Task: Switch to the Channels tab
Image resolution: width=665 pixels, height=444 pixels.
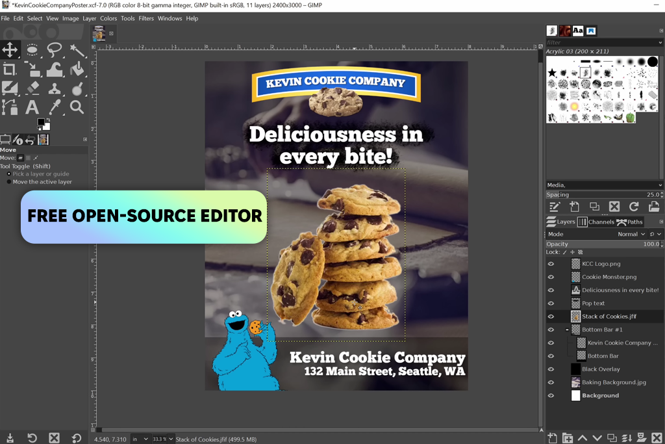Action: coord(596,222)
